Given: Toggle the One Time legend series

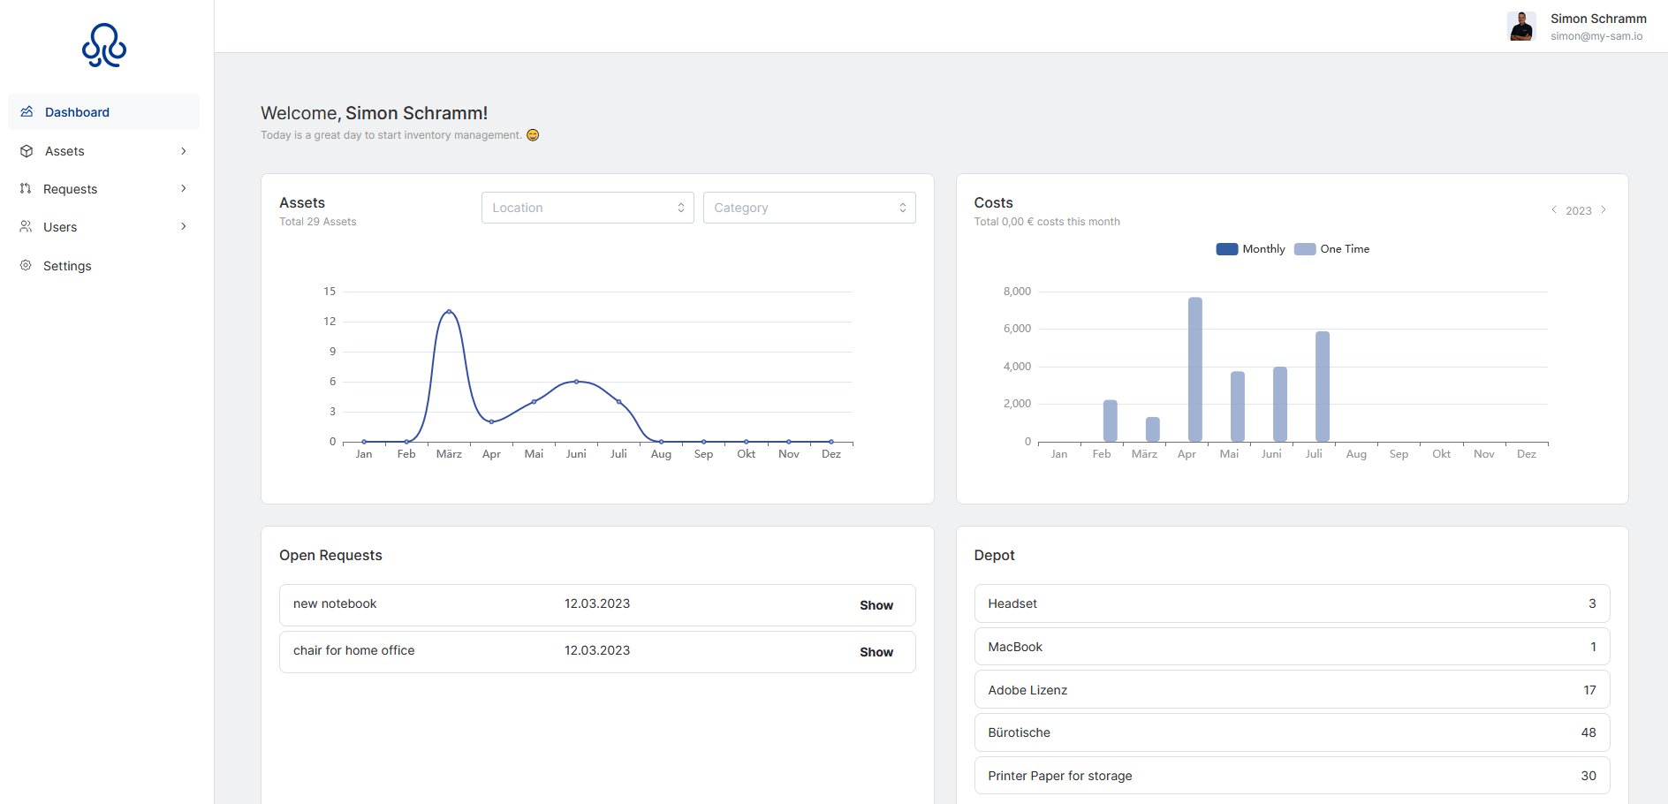Looking at the screenshot, I should 1332,249.
